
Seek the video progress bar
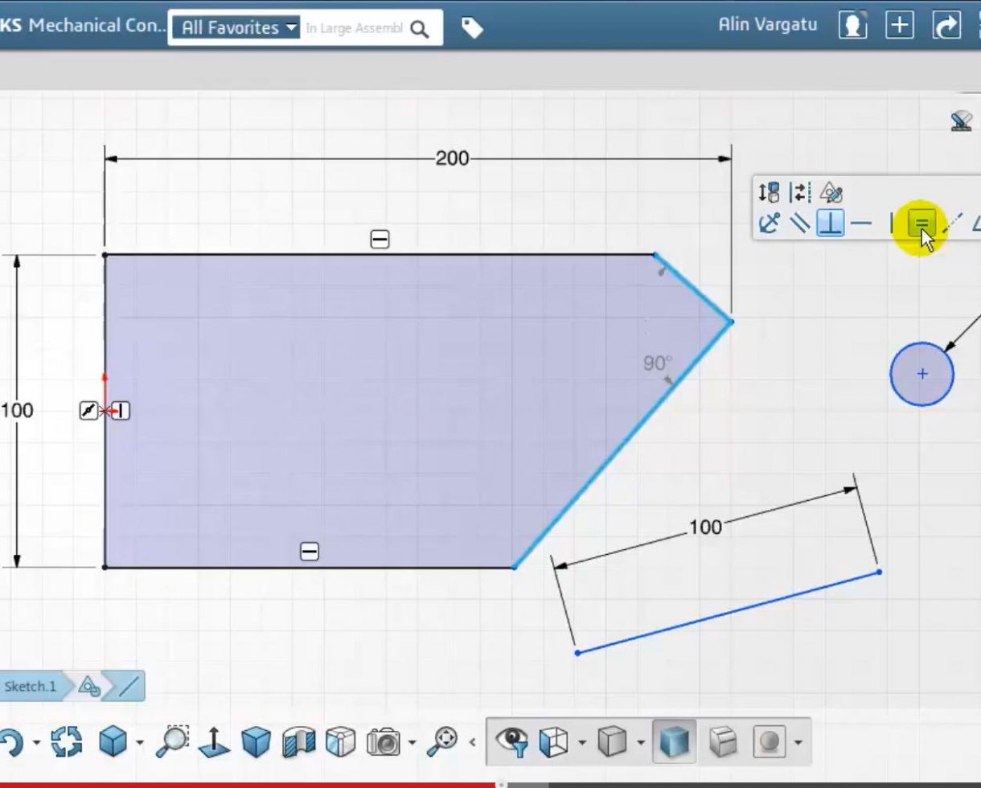(490, 784)
